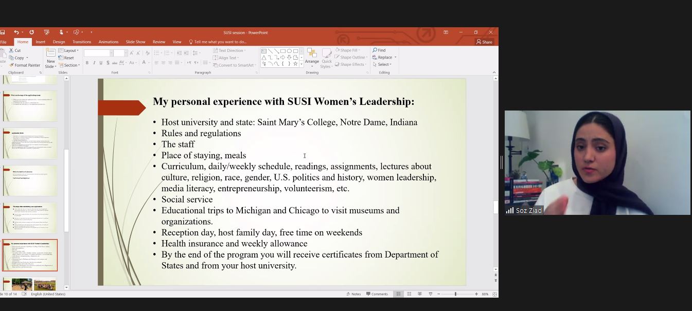Image resolution: width=692 pixels, height=311 pixels.
Task: Open the font size combo box
Action: click(x=120, y=53)
